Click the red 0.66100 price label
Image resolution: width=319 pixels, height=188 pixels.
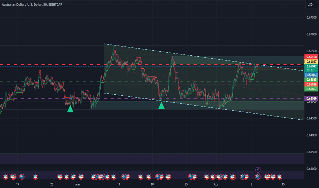tap(311, 57)
